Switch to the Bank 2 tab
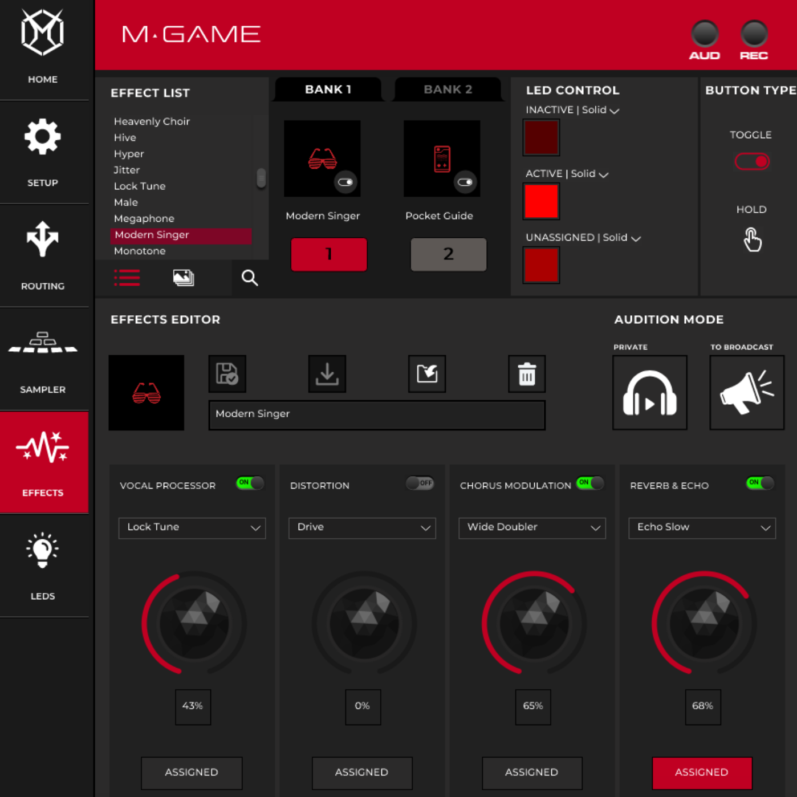Viewport: 797px width, 797px height. coord(448,90)
